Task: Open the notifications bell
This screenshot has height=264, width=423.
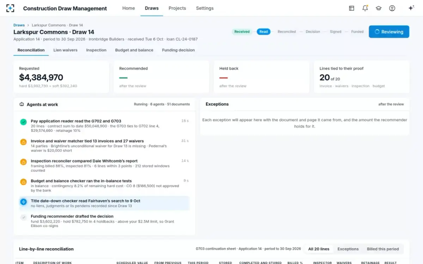Action: 365,8
